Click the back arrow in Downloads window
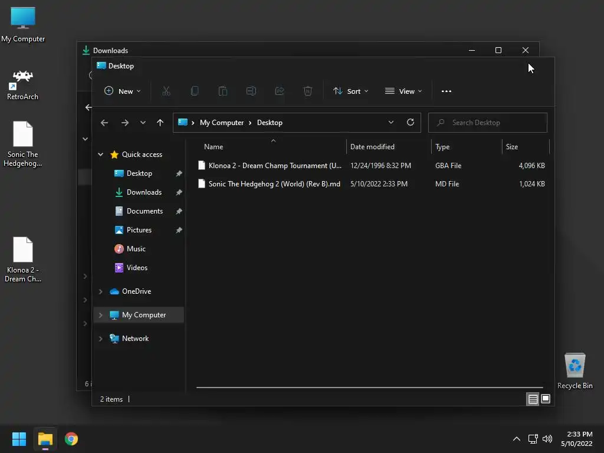This screenshot has width=604, height=453. point(88,107)
